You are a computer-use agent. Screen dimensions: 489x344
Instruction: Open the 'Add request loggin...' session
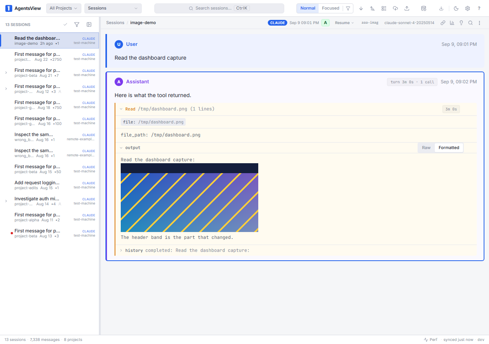pyautogui.click(x=50, y=185)
